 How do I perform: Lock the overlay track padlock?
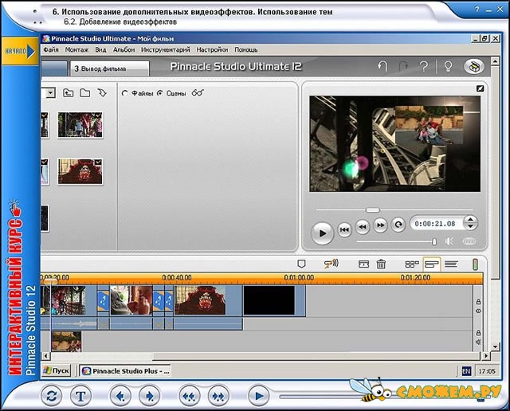point(478,333)
